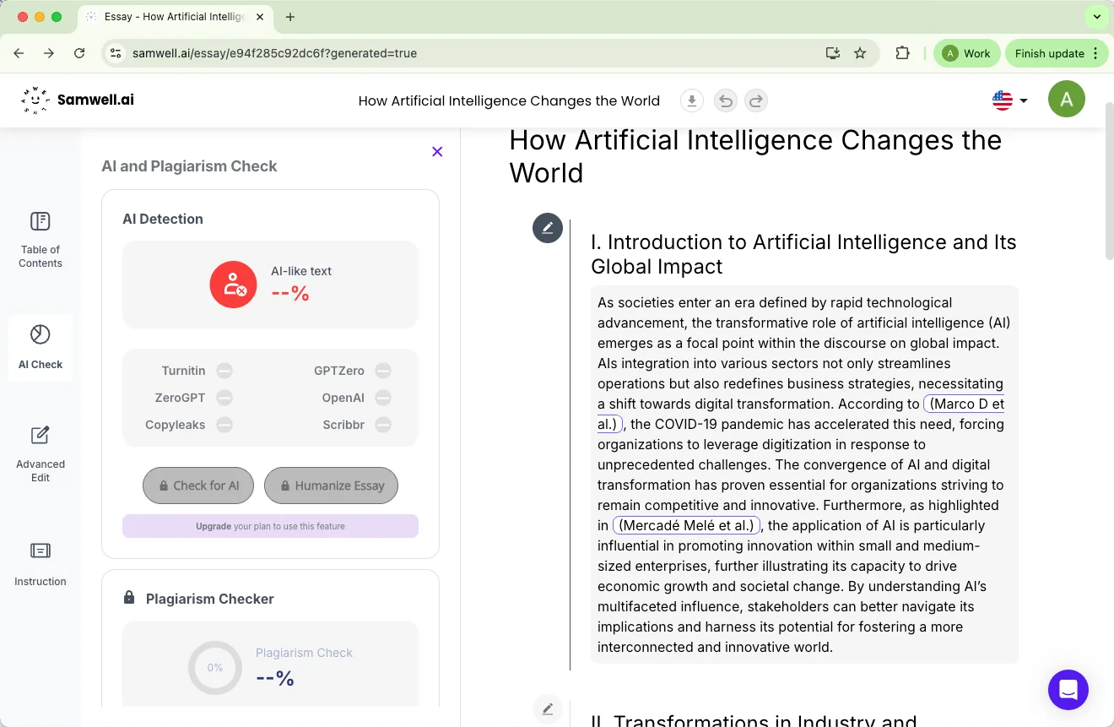Open the Table of Contents panel
The image size is (1114, 727).
[41, 239]
